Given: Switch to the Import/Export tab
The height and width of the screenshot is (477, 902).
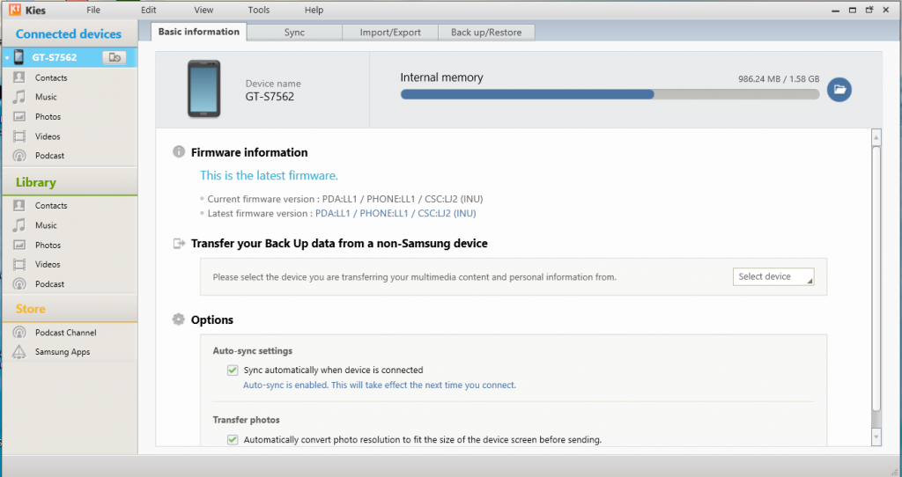Looking at the screenshot, I should point(390,33).
